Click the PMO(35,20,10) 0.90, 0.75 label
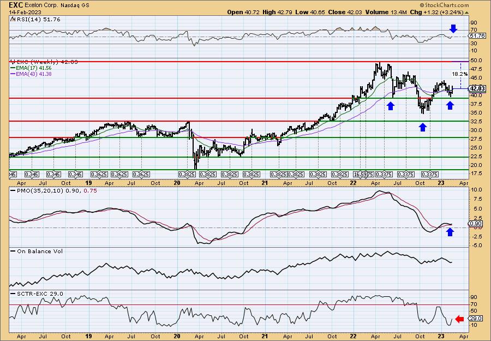 (x=56, y=190)
